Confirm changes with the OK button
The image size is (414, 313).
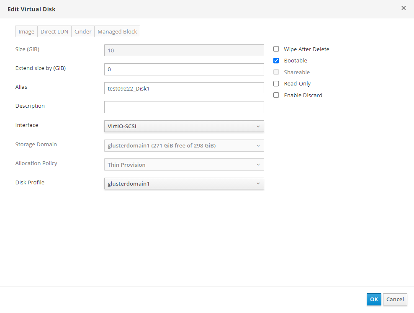point(374,299)
